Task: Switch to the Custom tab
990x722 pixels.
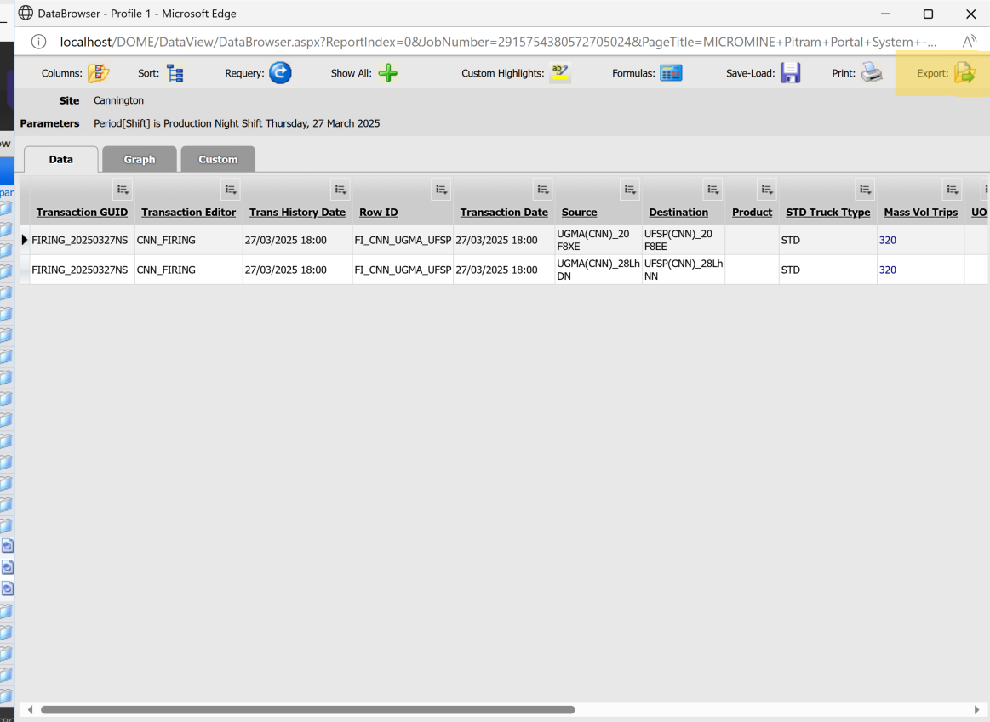Action: pyautogui.click(x=218, y=159)
